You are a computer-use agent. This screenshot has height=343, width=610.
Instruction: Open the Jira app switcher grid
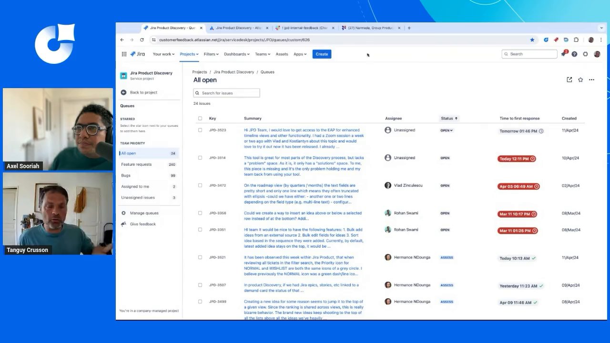click(x=124, y=54)
